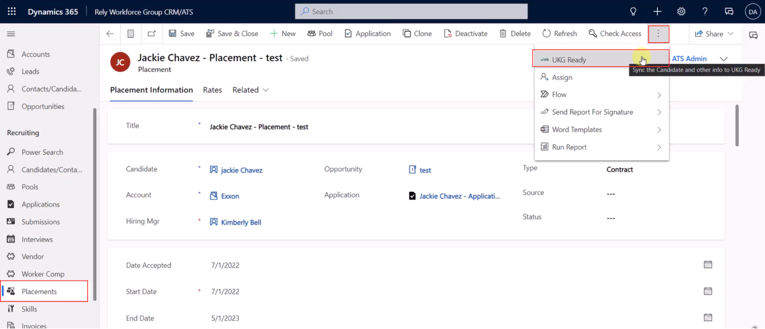Viewport: 765px width, 329px height.
Task: Select UKG Ready from the menu
Action: click(601, 59)
